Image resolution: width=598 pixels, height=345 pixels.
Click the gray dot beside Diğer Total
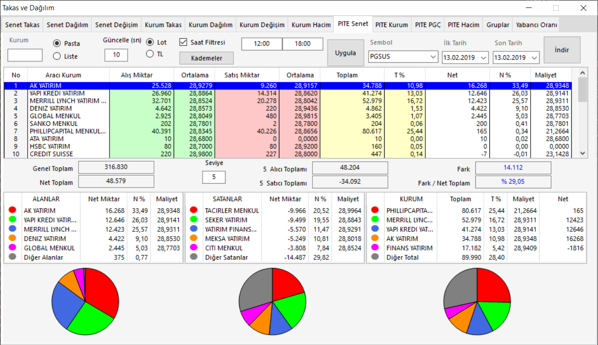tap(375, 257)
